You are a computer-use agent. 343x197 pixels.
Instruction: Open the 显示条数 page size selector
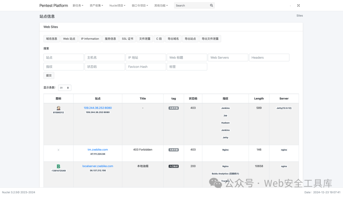pos(64,88)
